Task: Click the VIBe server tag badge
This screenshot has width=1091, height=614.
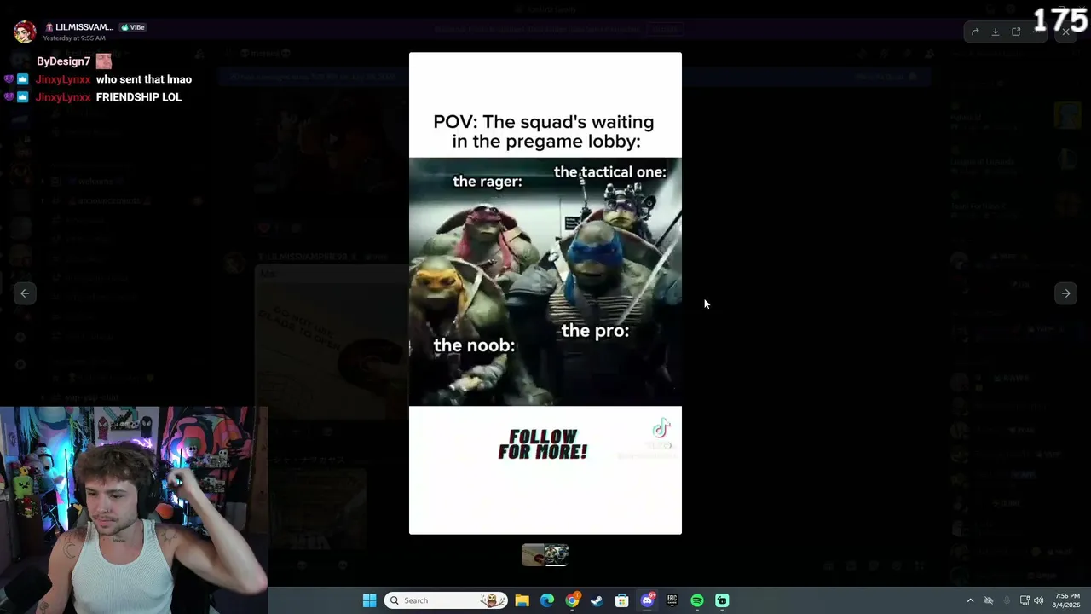Action: tap(133, 27)
